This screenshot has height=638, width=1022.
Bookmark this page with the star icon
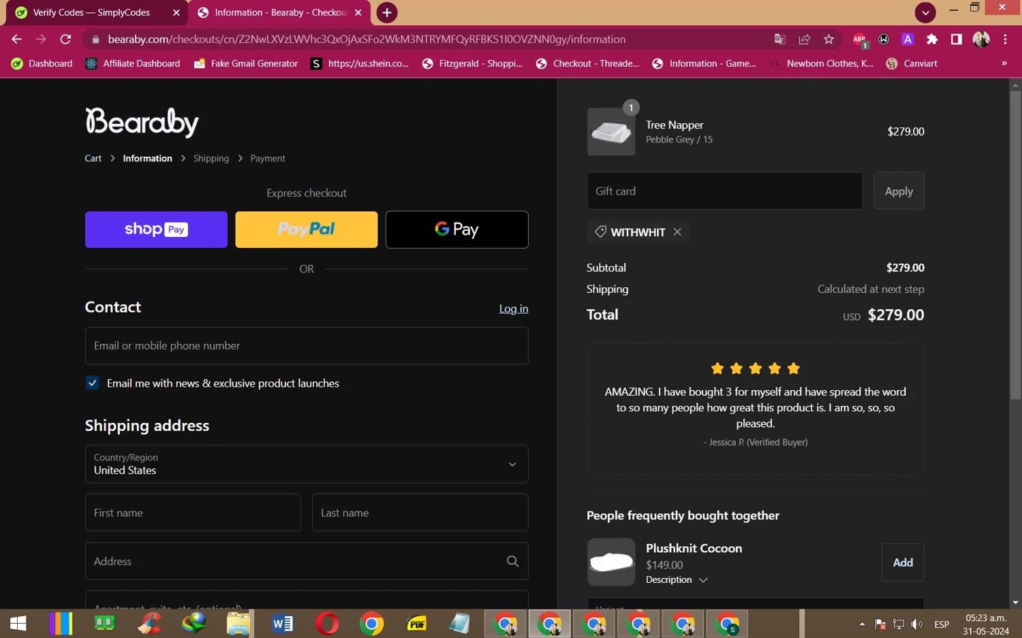(x=829, y=39)
